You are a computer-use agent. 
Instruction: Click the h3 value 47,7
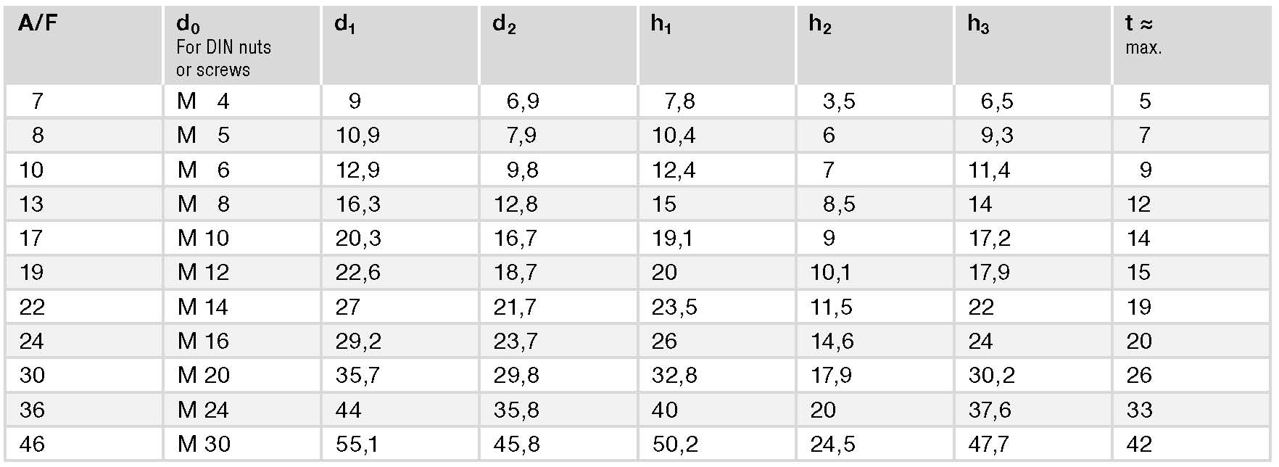tap(990, 444)
